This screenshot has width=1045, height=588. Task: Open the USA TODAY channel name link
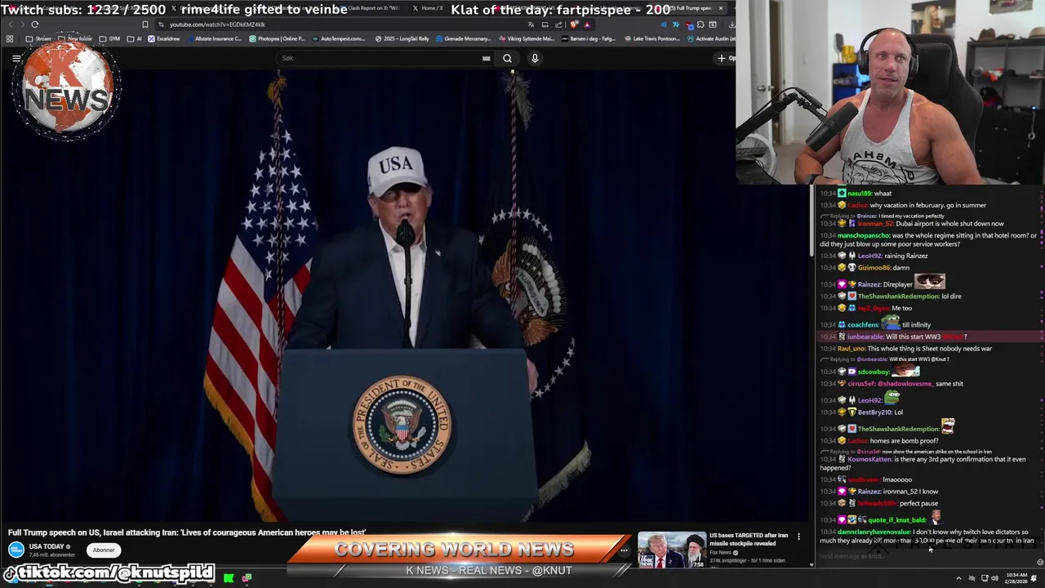(47, 546)
